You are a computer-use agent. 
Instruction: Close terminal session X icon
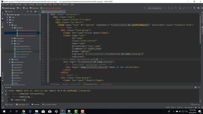(6, 94)
